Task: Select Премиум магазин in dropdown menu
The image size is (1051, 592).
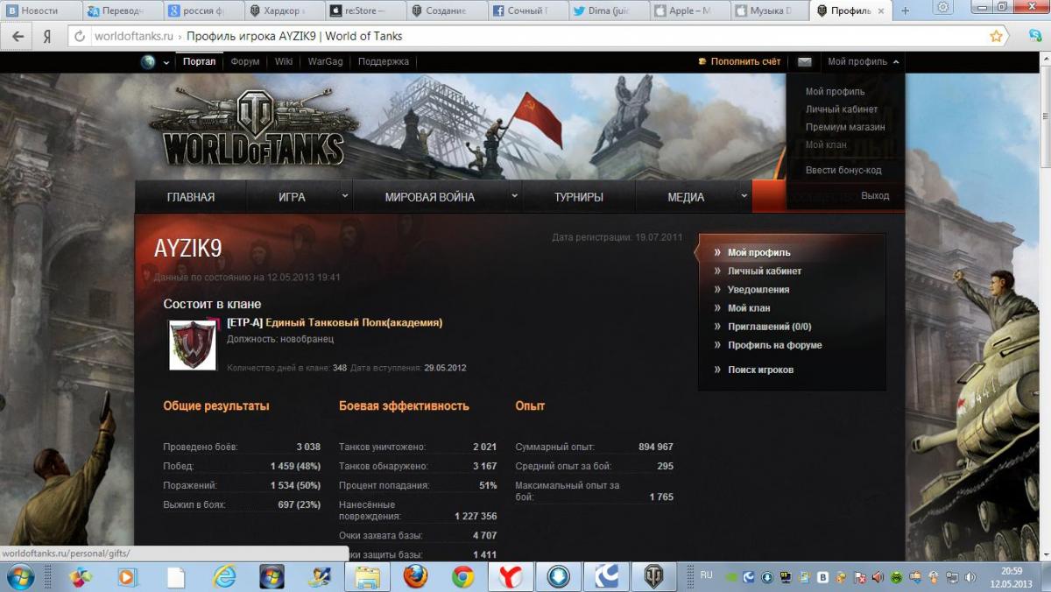Action: click(x=845, y=127)
